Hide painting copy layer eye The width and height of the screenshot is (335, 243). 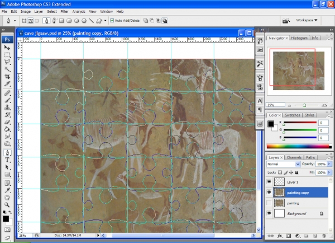[x=269, y=192]
